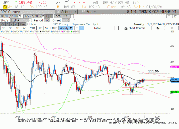
Task: Click the chart annotation edit icon
Action: pos(158,28)
